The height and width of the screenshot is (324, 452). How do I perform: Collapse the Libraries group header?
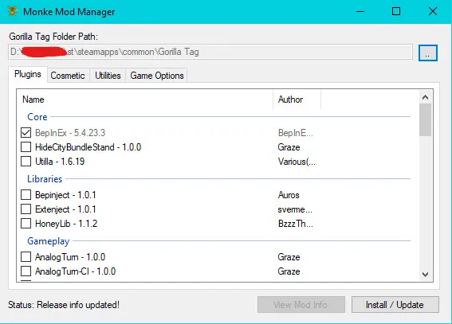point(45,179)
